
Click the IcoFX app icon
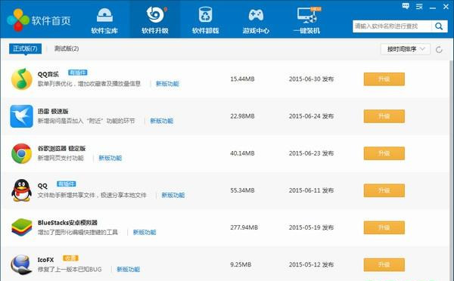21,264
